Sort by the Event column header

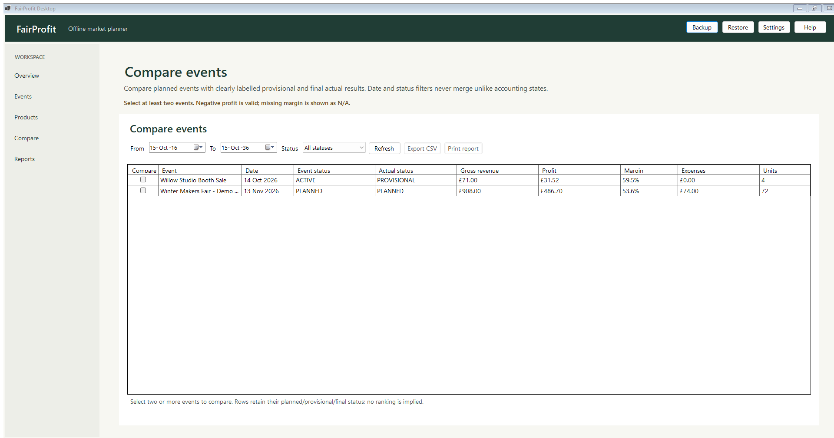200,170
